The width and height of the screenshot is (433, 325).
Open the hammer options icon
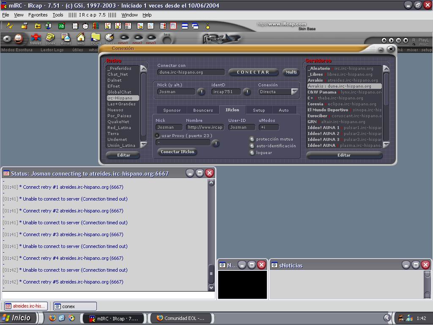point(25,26)
